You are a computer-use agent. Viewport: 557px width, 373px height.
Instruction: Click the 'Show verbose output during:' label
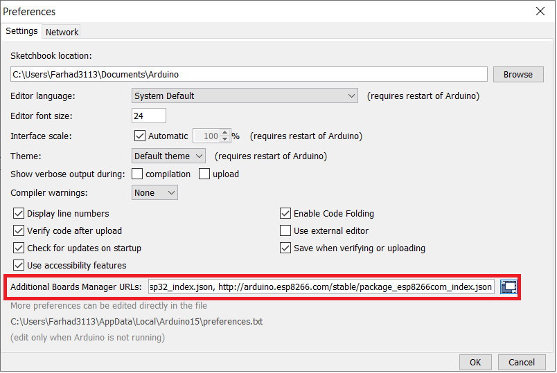click(x=68, y=174)
